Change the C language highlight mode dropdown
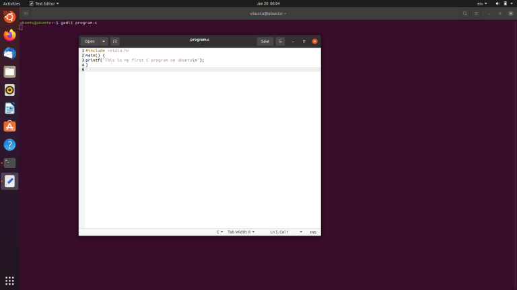The image size is (517, 290). (219, 232)
